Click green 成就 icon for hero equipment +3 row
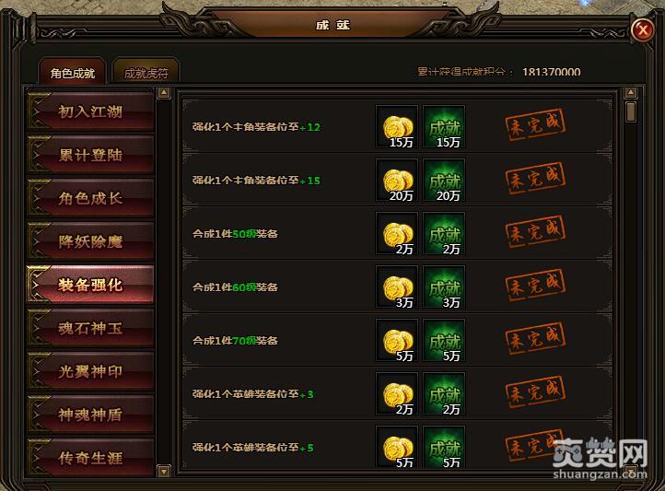This screenshot has width=665, height=491. point(444,394)
